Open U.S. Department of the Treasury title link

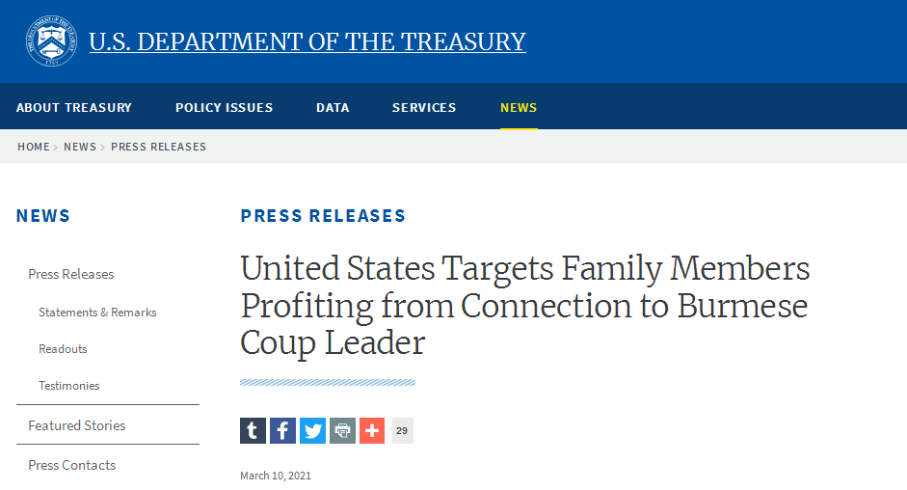[x=307, y=41]
